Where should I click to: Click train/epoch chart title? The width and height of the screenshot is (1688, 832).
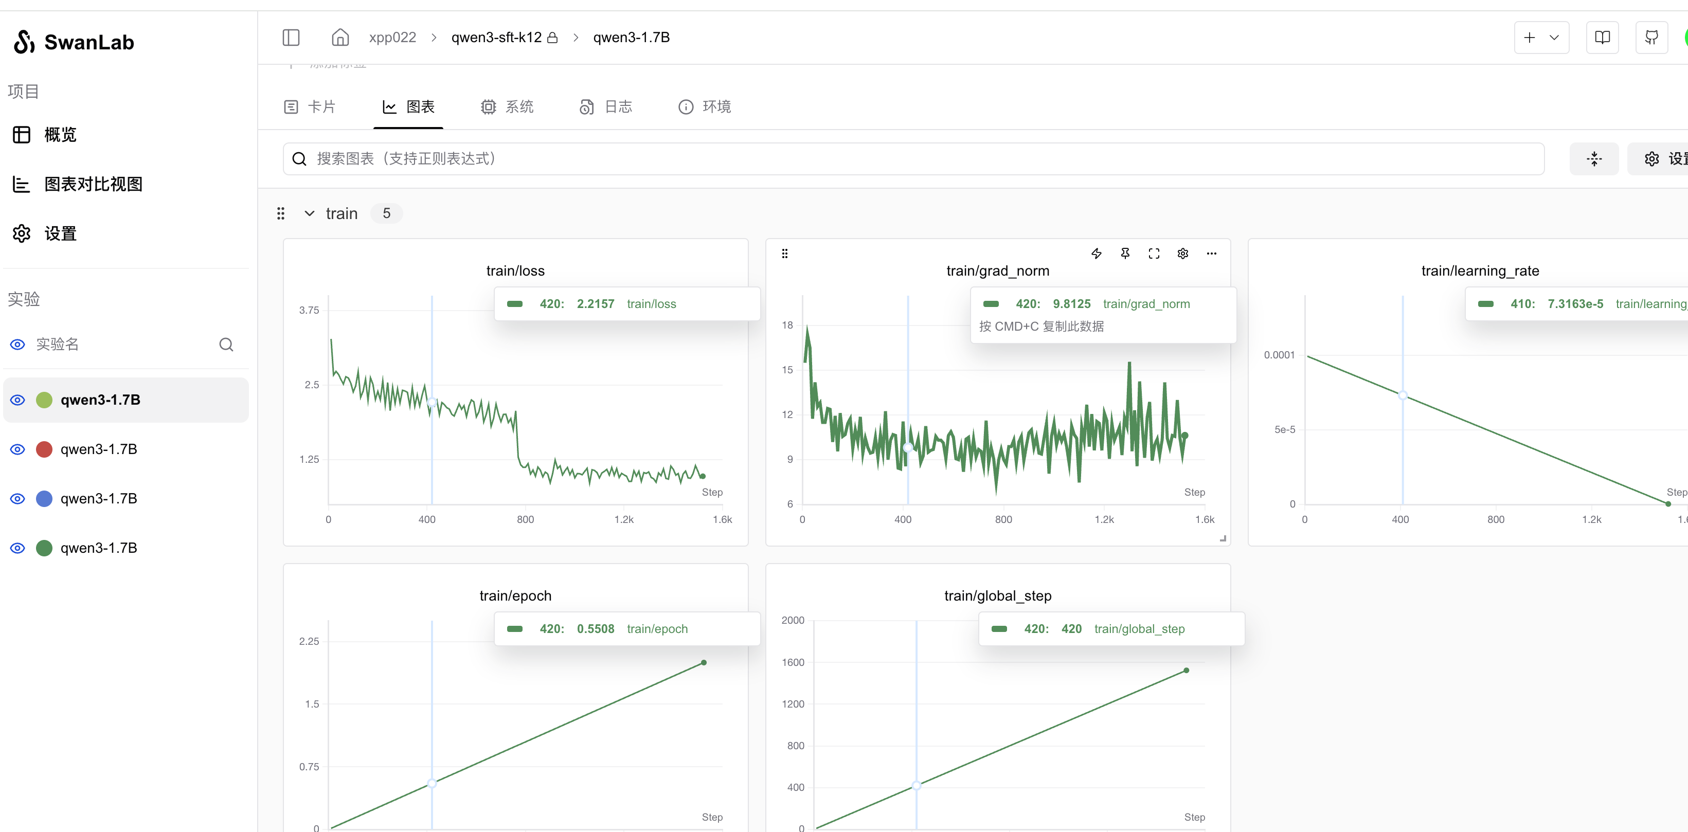click(515, 596)
